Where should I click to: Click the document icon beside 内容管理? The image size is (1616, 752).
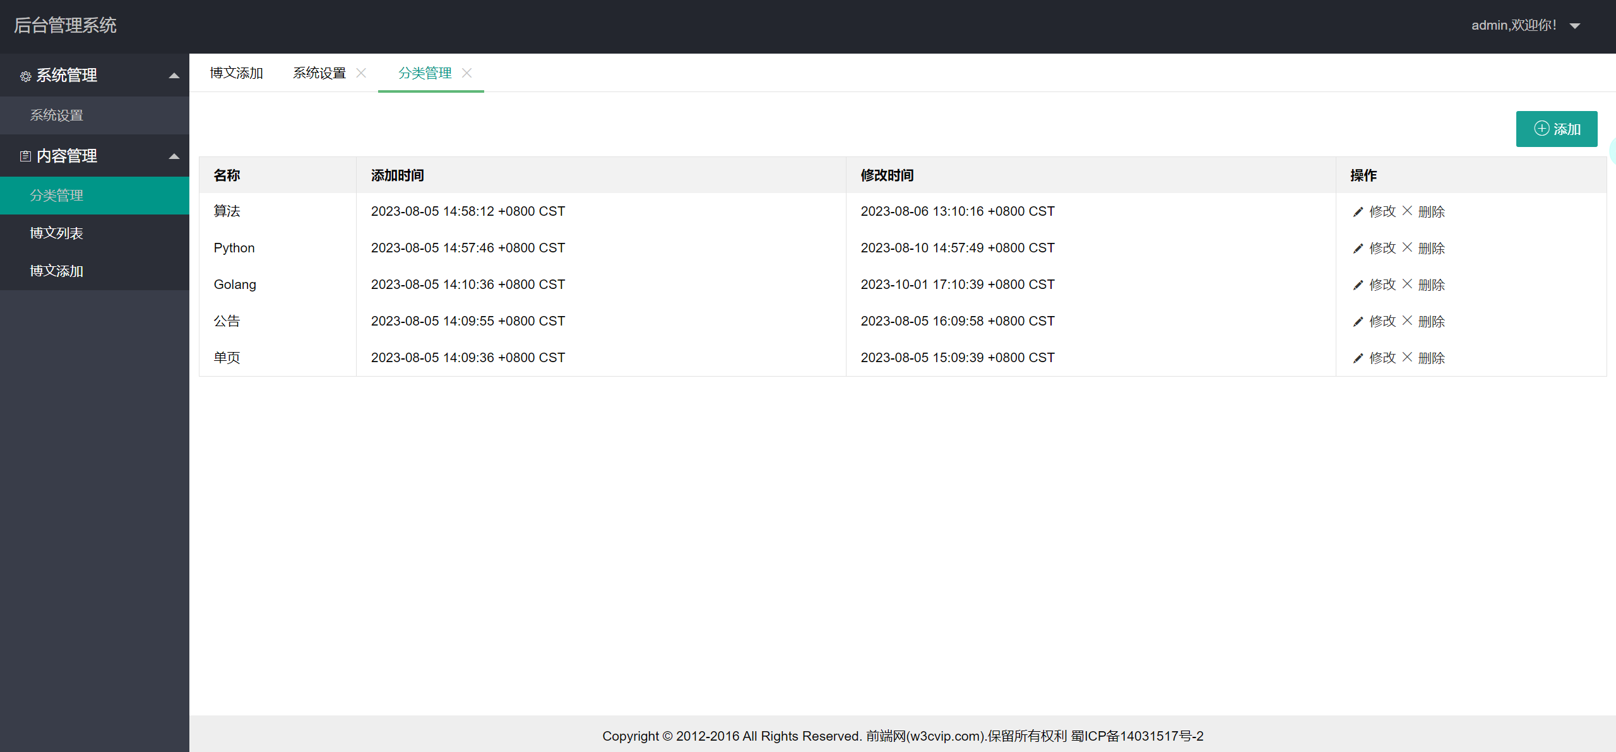pyautogui.click(x=25, y=156)
